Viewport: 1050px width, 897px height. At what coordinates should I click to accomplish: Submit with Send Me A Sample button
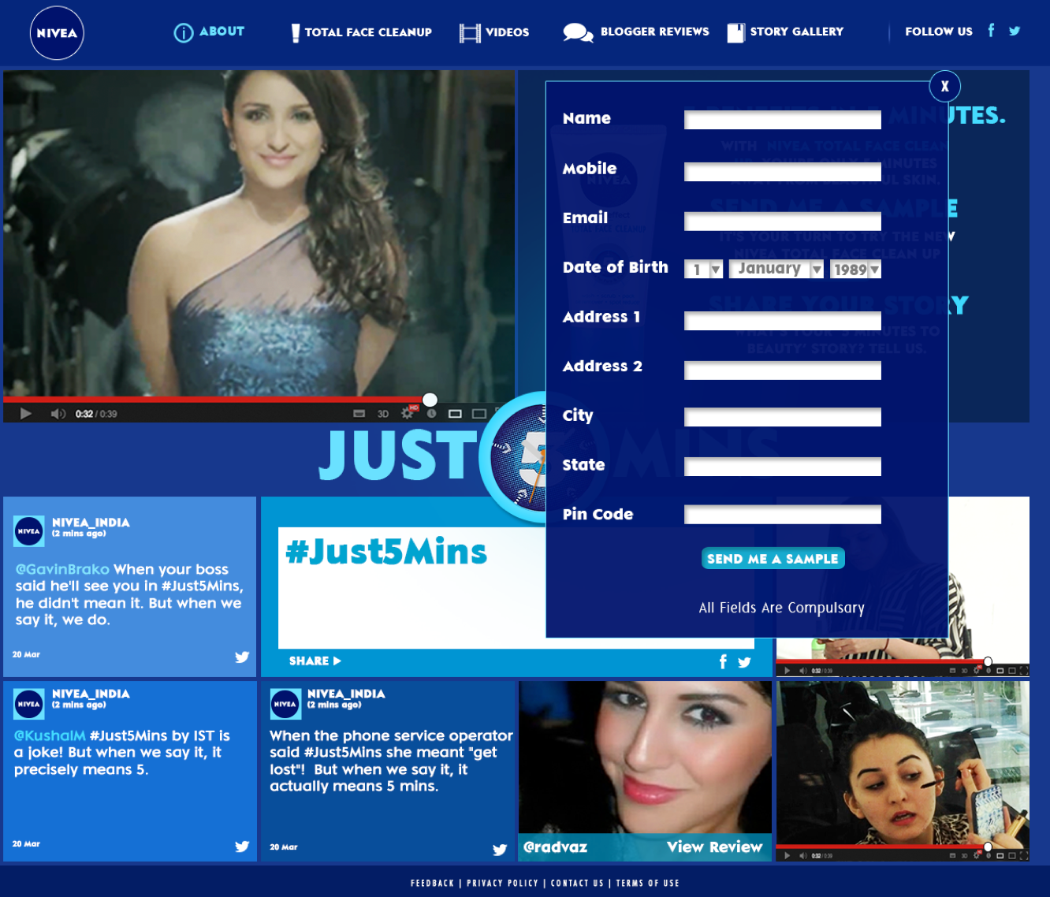[773, 558]
